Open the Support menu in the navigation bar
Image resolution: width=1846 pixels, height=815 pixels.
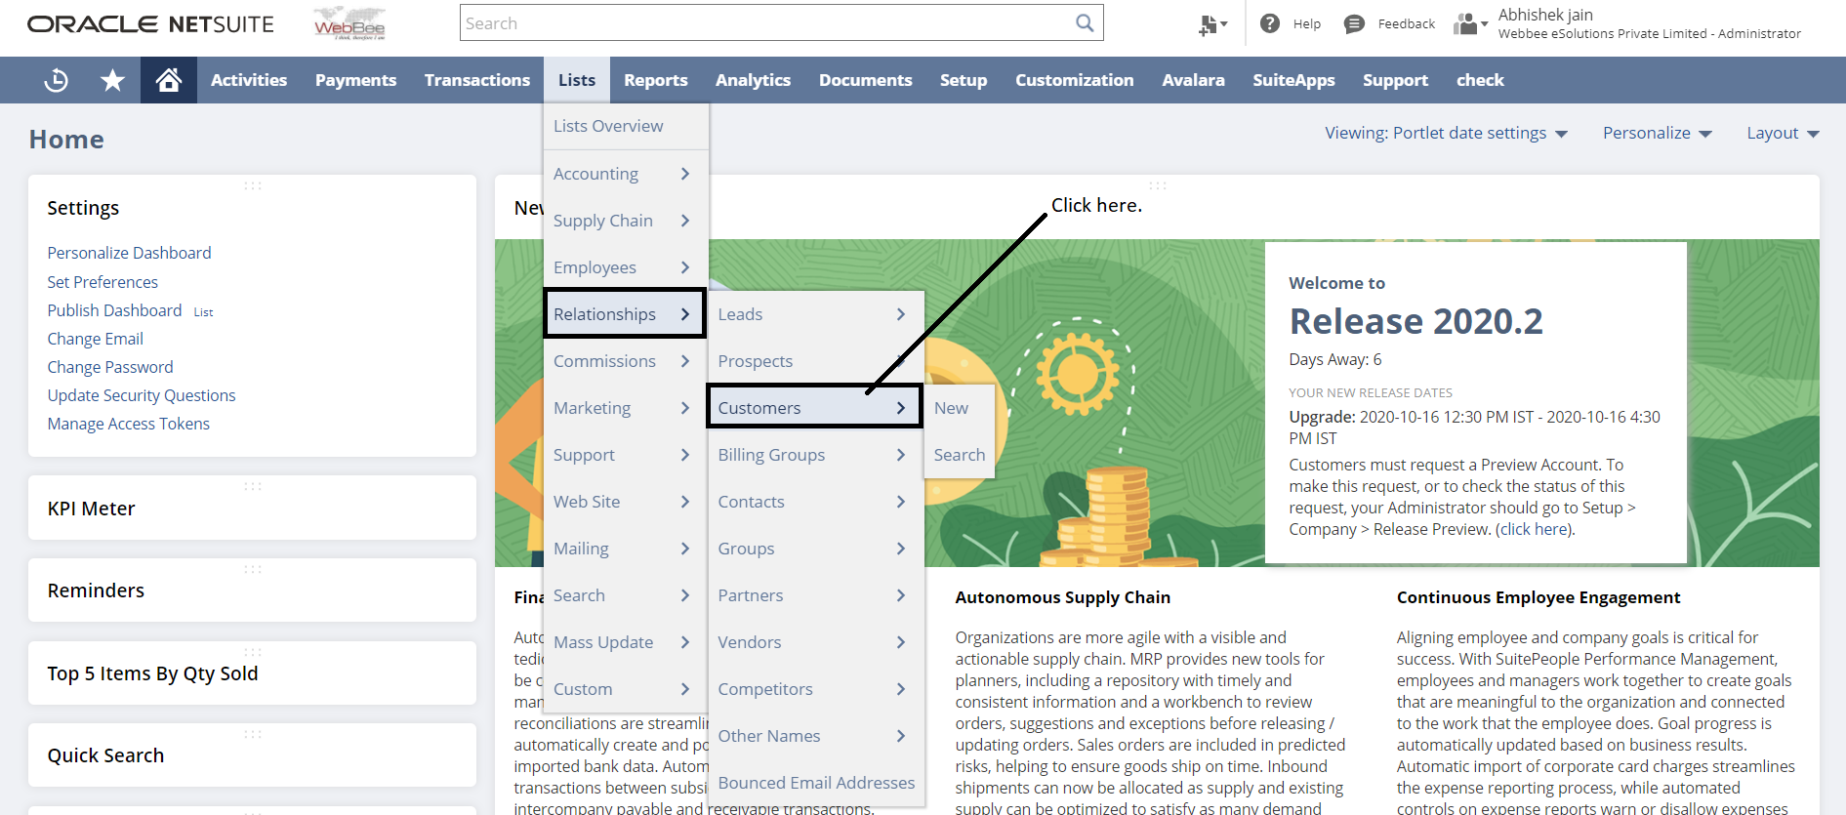click(1395, 80)
